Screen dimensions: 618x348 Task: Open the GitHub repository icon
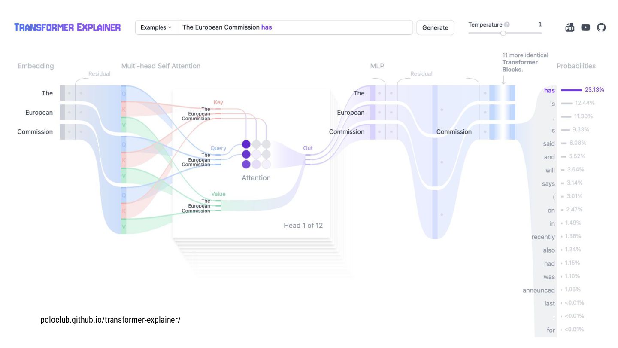pyautogui.click(x=601, y=27)
